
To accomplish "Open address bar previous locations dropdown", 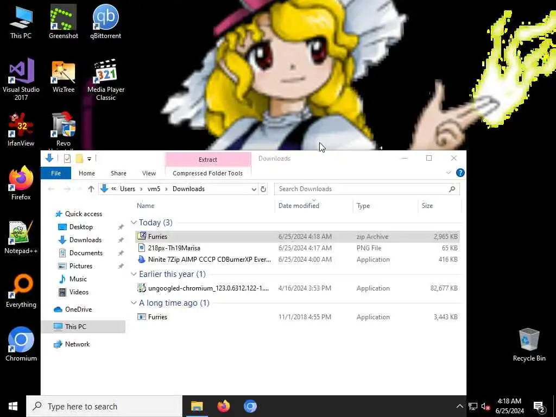I will click(254, 189).
